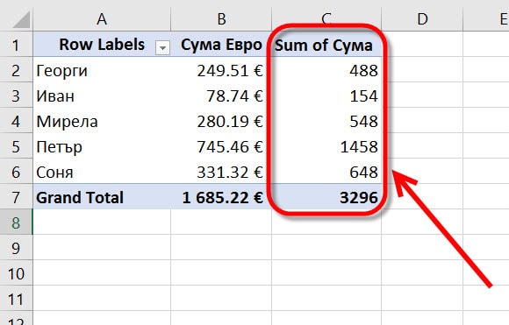Select column D header
Viewport: 509px width, 325px height.
pos(422,18)
